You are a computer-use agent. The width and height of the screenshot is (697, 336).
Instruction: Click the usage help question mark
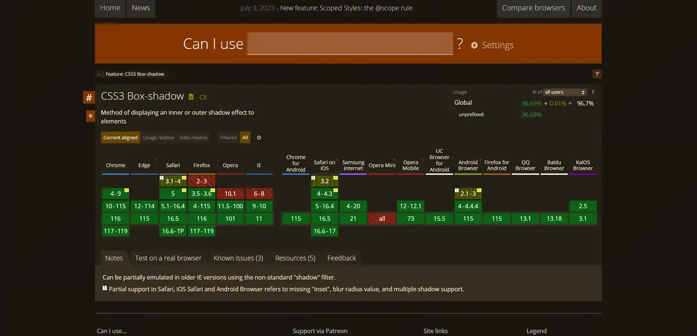[592, 92]
